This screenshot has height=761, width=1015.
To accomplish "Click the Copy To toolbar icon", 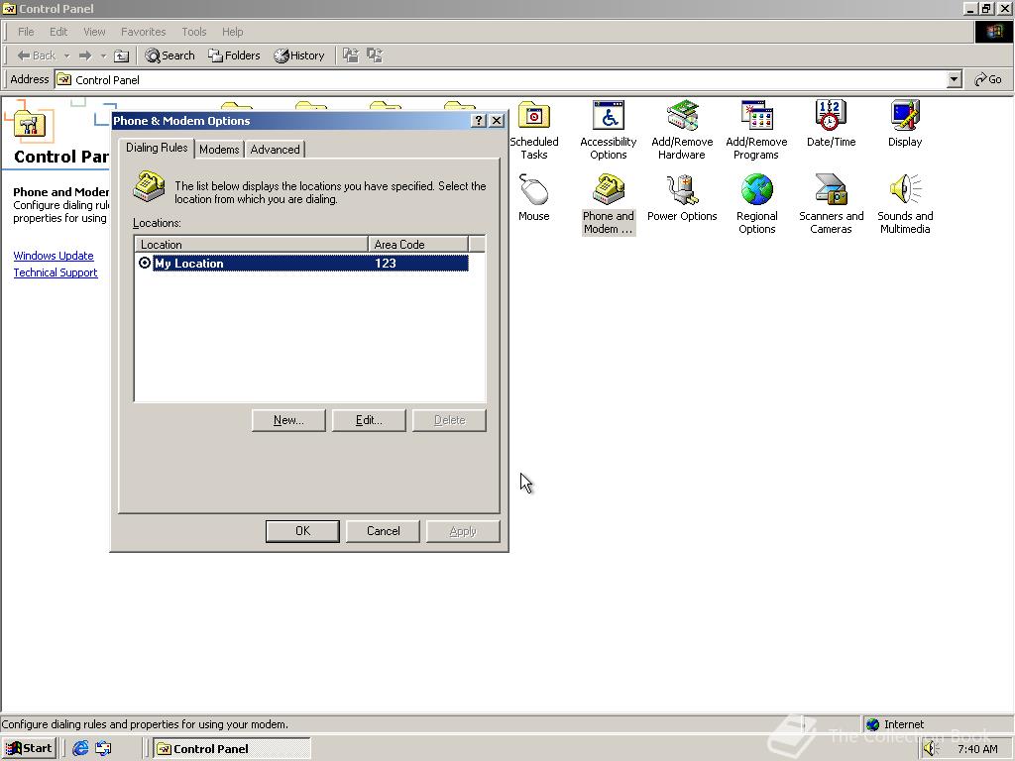I will [375, 55].
